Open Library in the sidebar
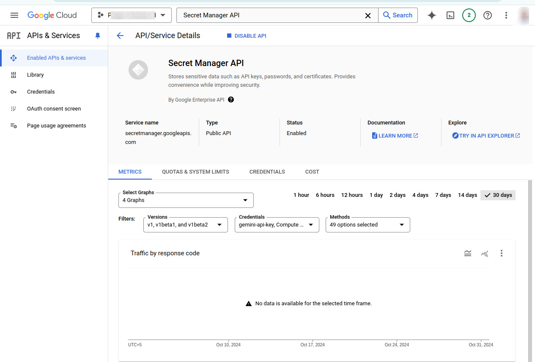 point(54,75)
